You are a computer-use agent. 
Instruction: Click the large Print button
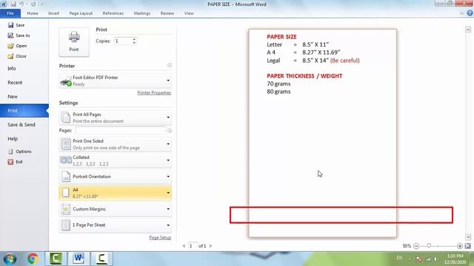point(74,42)
